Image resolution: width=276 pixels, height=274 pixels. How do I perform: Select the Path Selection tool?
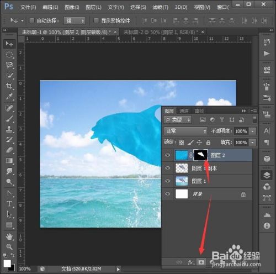[x=9, y=214]
